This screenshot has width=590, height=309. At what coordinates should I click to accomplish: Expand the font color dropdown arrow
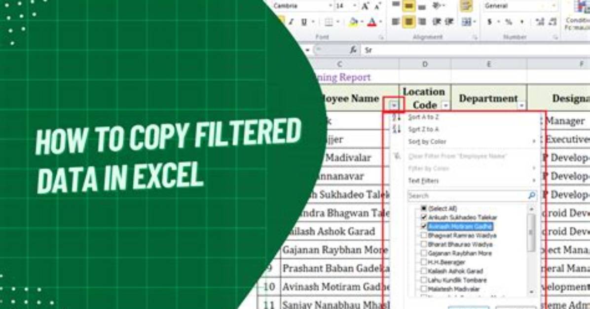pyautogui.click(x=380, y=22)
